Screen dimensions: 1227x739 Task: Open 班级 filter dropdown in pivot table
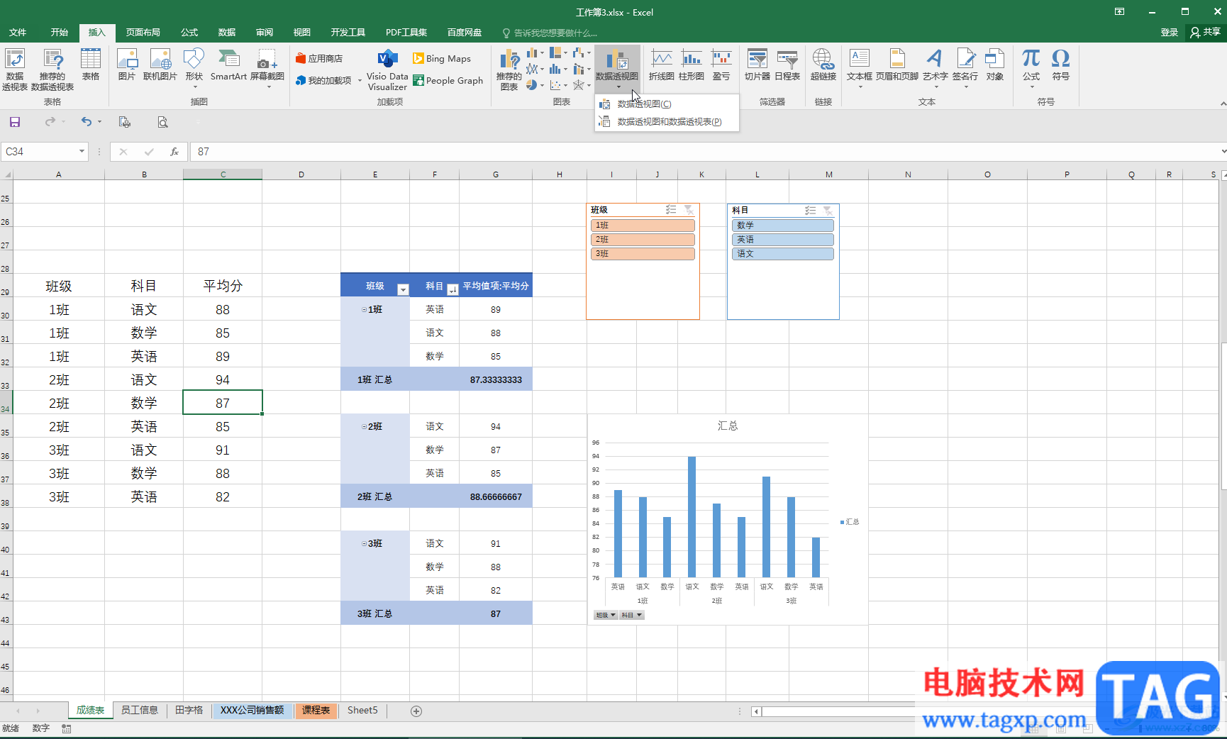coord(403,289)
